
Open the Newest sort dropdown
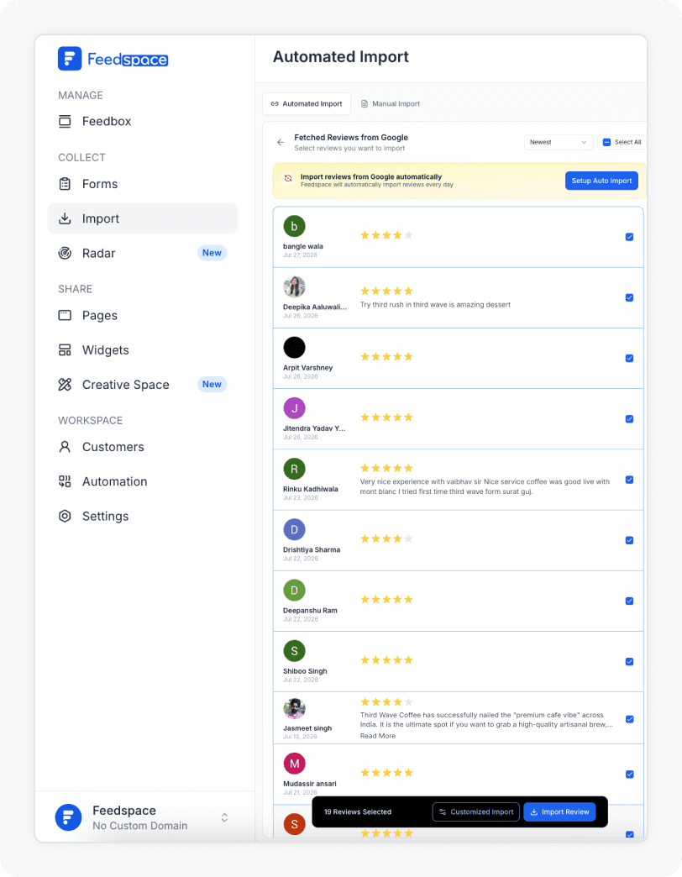(558, 143)
